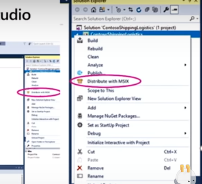Select New Solution Explorer View
The width and height of the screenshot is (202, 184).
coord(115,99)
